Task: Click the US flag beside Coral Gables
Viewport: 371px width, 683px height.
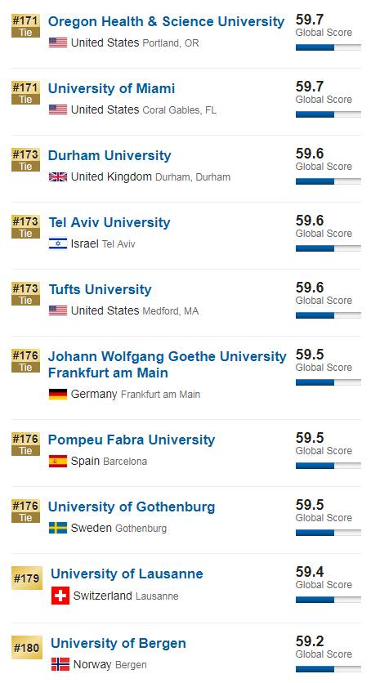Action: click(x=58, y=109)
